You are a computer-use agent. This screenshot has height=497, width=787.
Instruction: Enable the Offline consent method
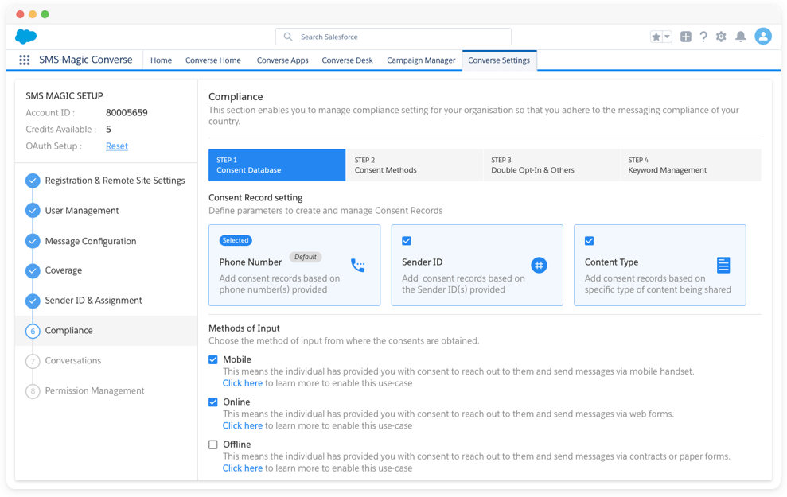pyautogui.click(x=213, y=445)
